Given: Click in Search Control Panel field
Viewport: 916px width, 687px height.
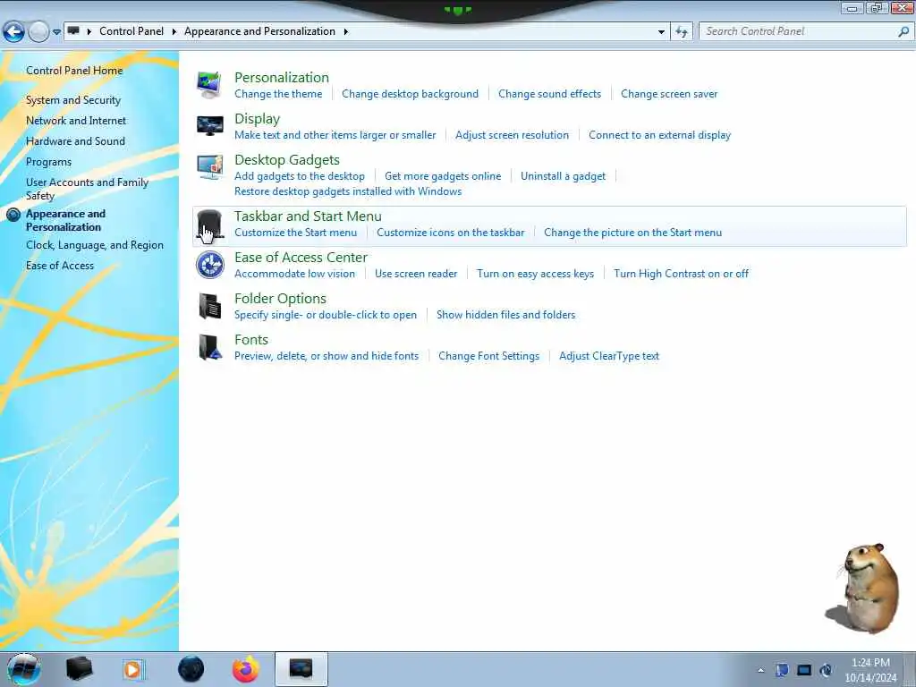Looking at the screenshot, I should tap(797, 31).
